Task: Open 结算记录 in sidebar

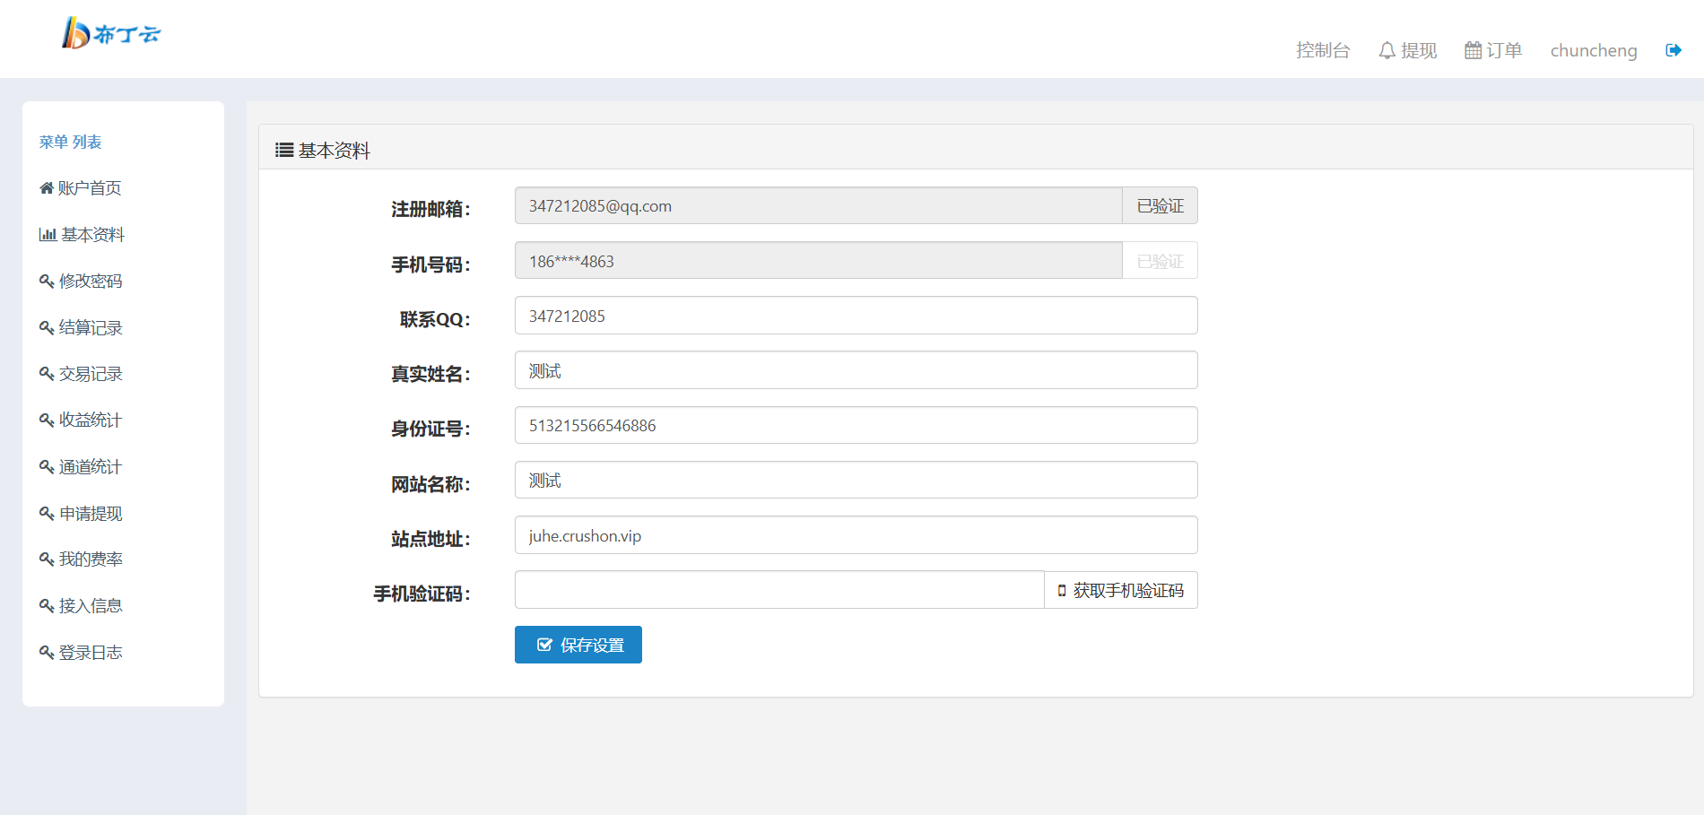Action: coord(82,328)
